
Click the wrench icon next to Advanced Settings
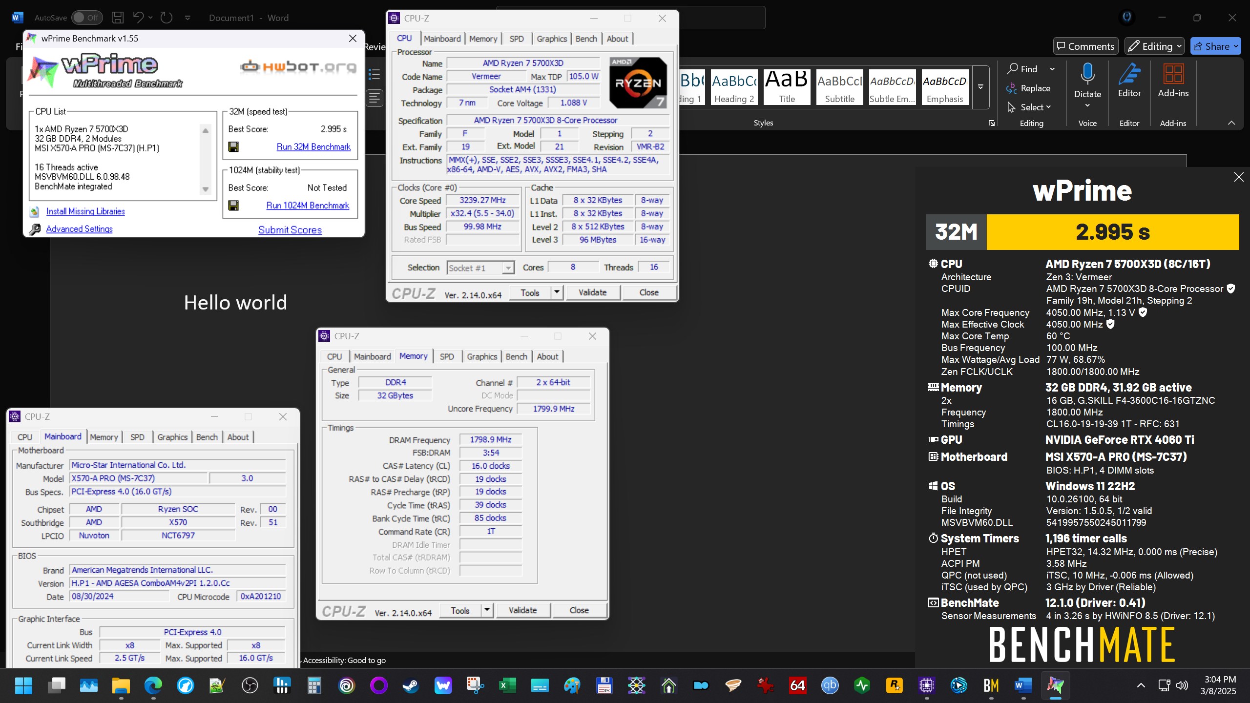(x=35, y=229)
